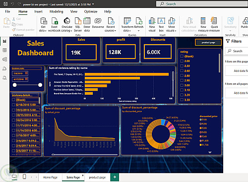The image size is (248, 182).
Task: Open Transform data query editor
Action: point(127,24)
